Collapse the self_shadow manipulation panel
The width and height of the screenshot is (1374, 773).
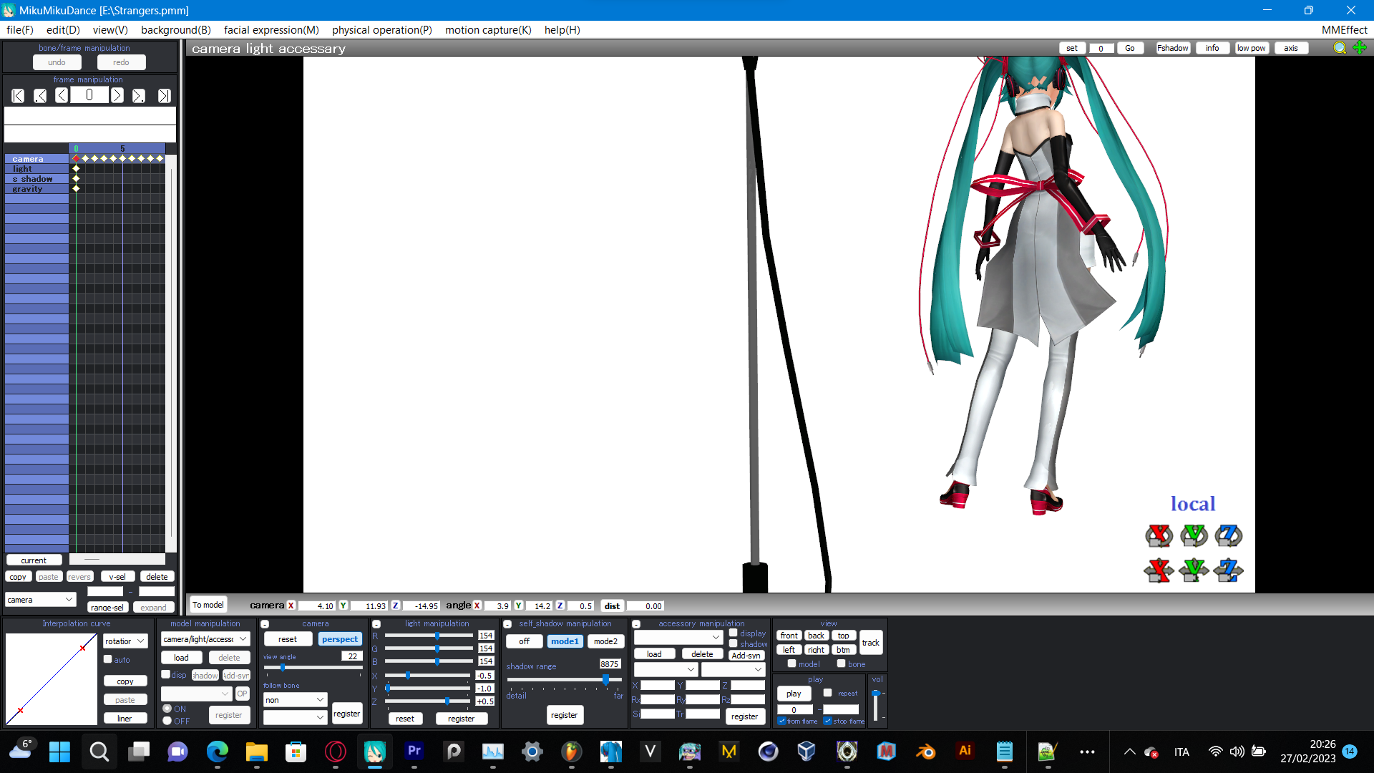(x=507, y=624)
